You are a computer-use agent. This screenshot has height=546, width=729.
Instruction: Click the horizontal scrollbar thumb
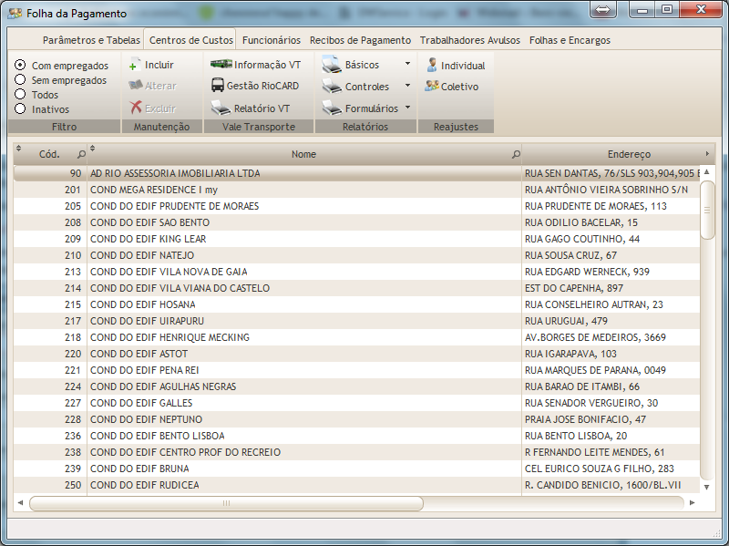(x=226, y=503)
